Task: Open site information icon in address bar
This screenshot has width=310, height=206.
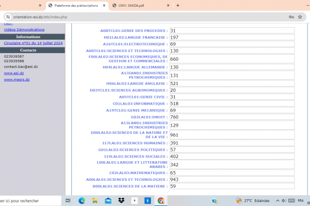Action: tap(8, 17)
